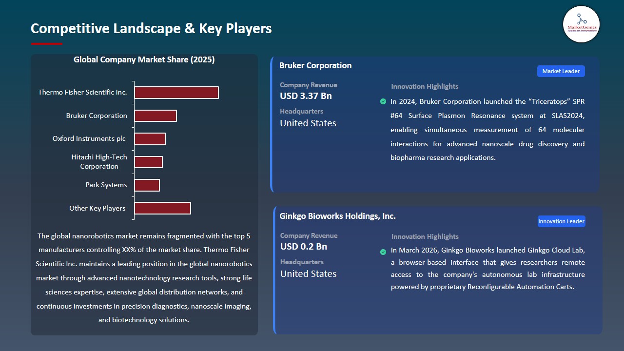Click the Market Leader badge
The width and height of the screenshot is (624, 351).
pyautogui.click(x=561, y=71)
